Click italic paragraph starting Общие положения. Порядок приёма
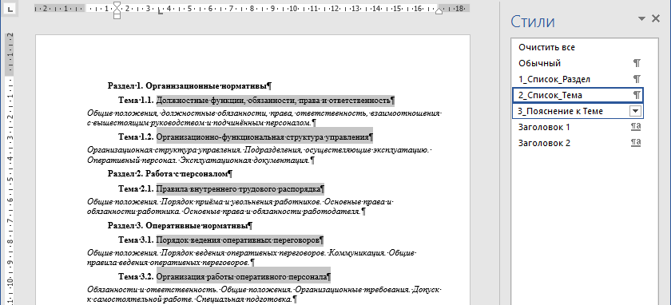The height and width of the screenshot is (305, 671). point(240,207)
